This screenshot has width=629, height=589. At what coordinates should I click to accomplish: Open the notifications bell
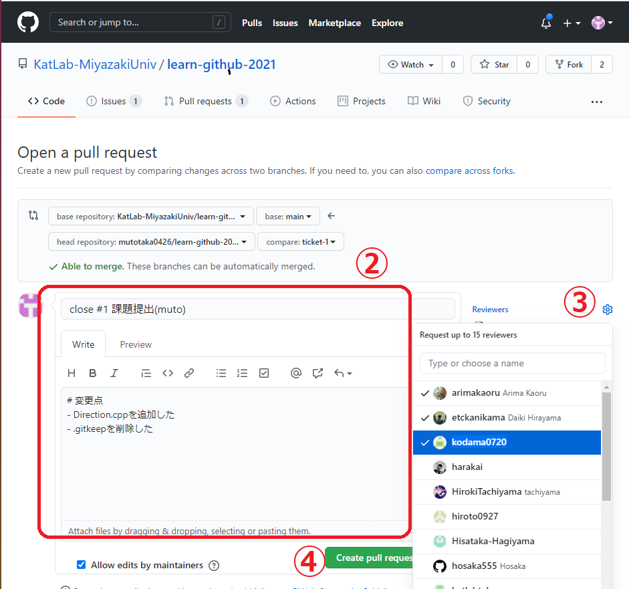[546, 23]
